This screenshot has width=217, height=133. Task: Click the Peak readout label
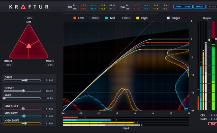click(123, 7)
